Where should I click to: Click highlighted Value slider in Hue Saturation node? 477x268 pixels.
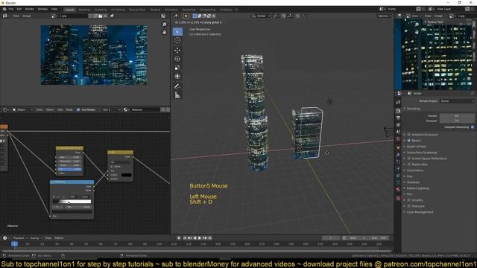tap(70, 169)
